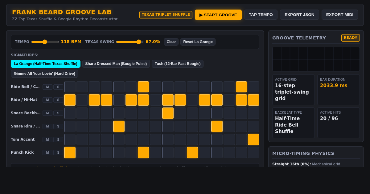Screen dimensions: 370x194
Task: Solo the Snare Rim track
Action: [58, 127]
